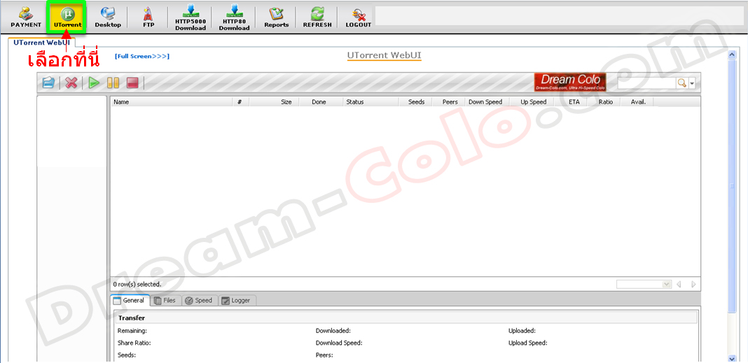
Task: Click the 'UTorrent WebUI' page heading
Action: coord(384,55)
